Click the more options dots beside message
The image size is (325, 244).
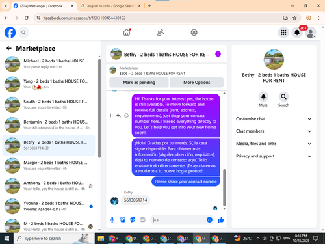[x=110, y=116]
